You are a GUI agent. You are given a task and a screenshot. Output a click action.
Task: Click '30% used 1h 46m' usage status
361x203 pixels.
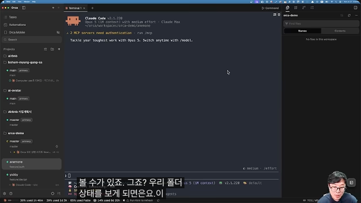click(32, 200)
